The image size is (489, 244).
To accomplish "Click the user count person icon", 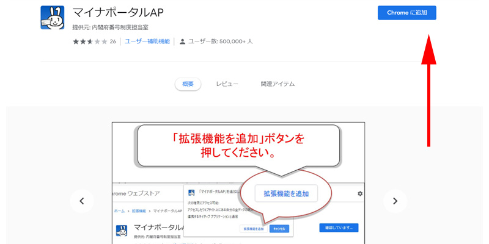I will click(182, 41).
